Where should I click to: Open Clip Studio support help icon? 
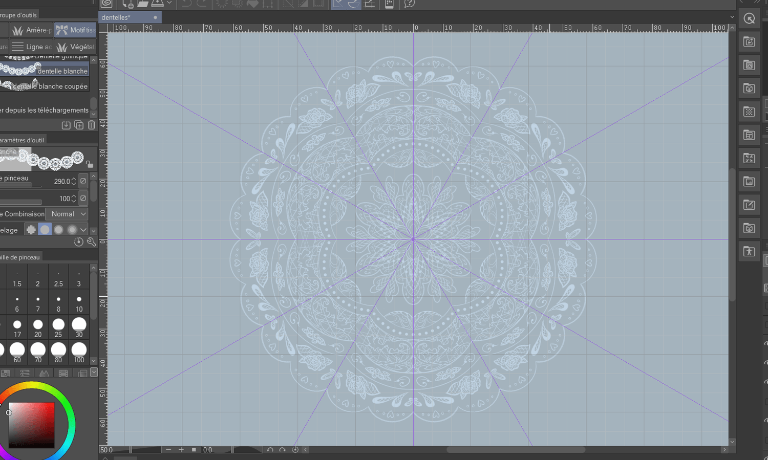(x=409, y=4)
